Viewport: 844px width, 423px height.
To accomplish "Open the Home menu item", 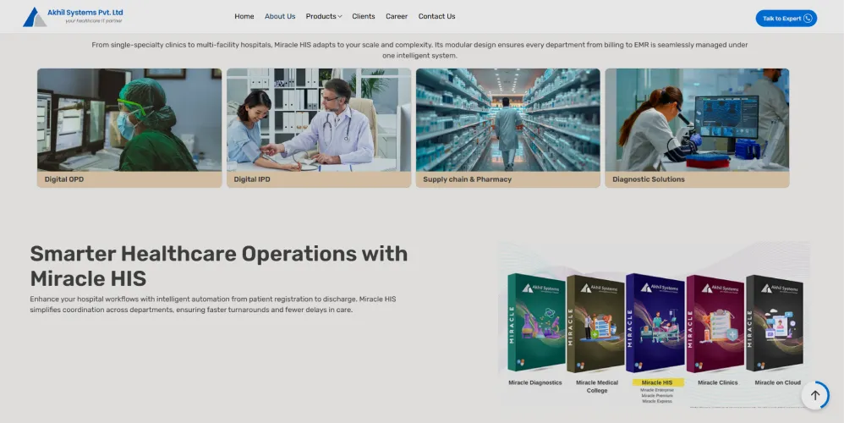I will (244, 16).
